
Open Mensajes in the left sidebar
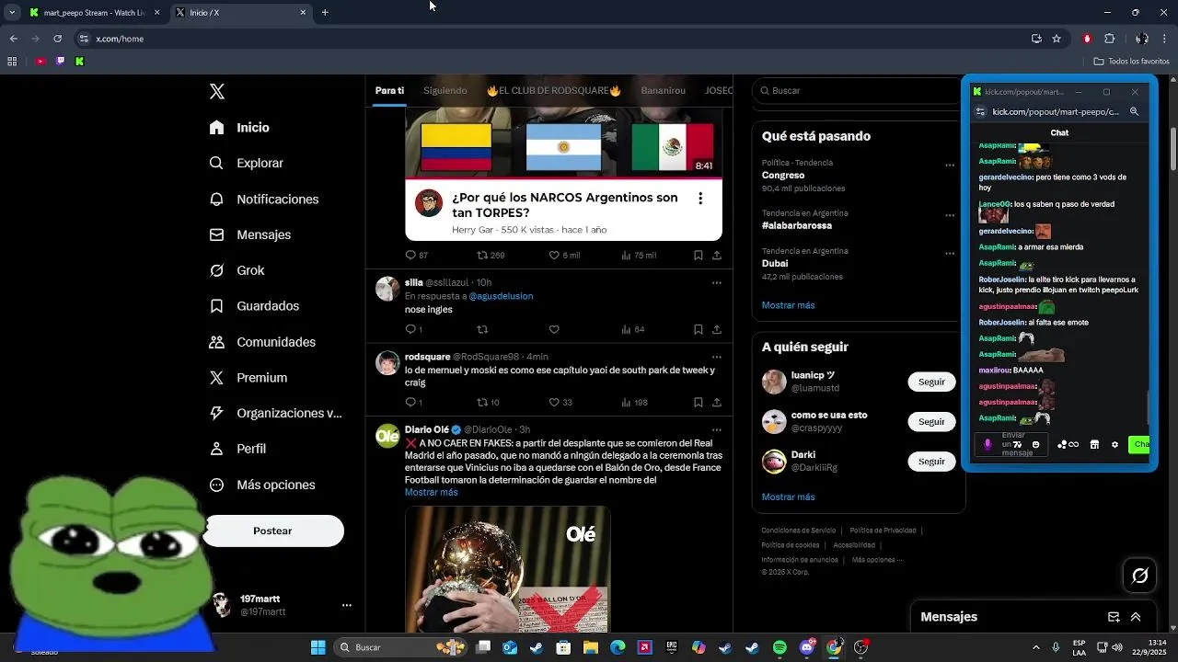coord(250,234)
